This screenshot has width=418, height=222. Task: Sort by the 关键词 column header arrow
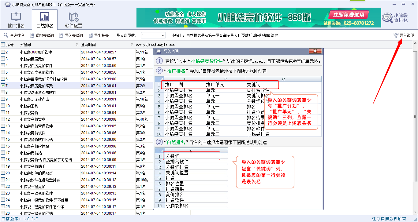(x=77, y=45)
